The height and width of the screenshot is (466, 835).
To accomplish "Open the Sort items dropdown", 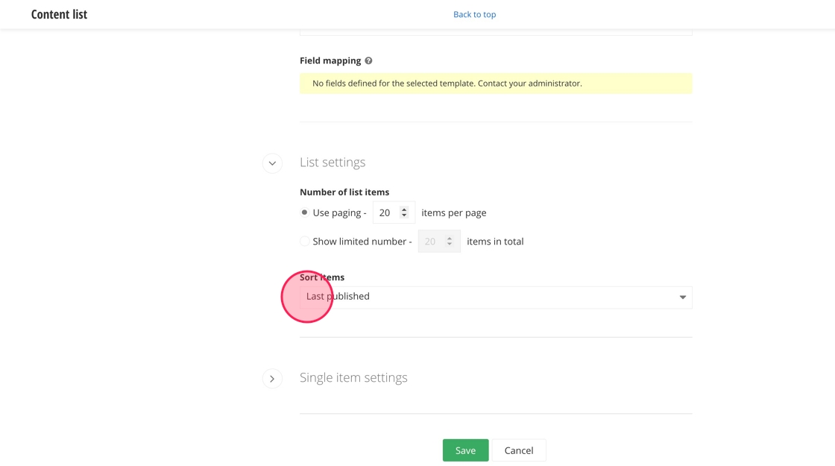I will point(496,297).
